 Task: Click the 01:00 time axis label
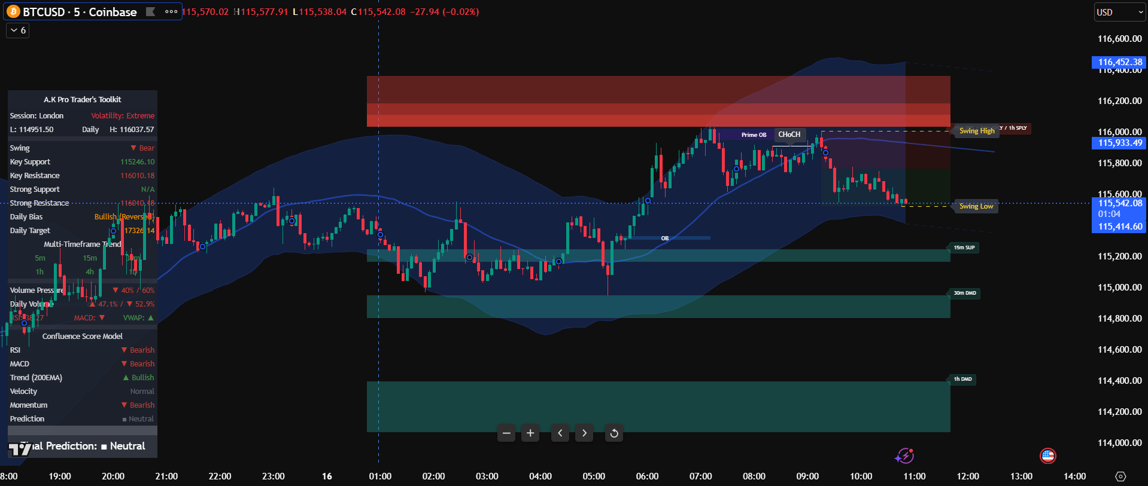(x=380, y=476)
